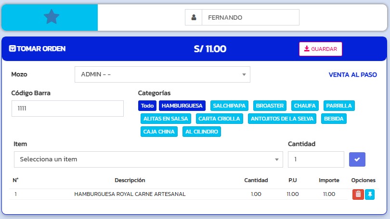Click the user icon beside FERNANDO
The image size is (390, 219).
pyautogui.click(x=194, y=17)
